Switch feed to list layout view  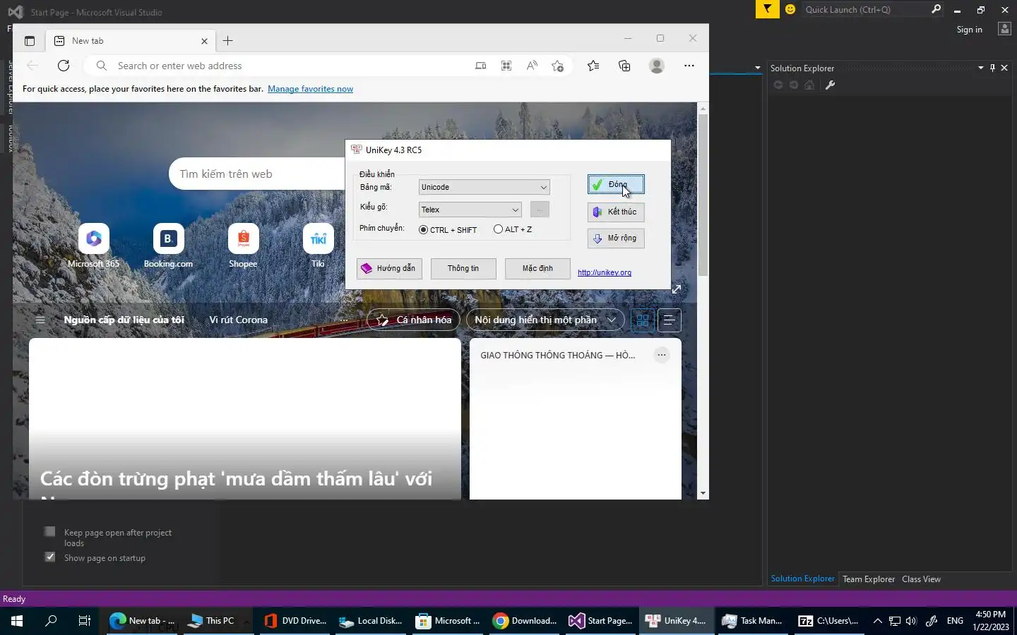coord(669,320)
